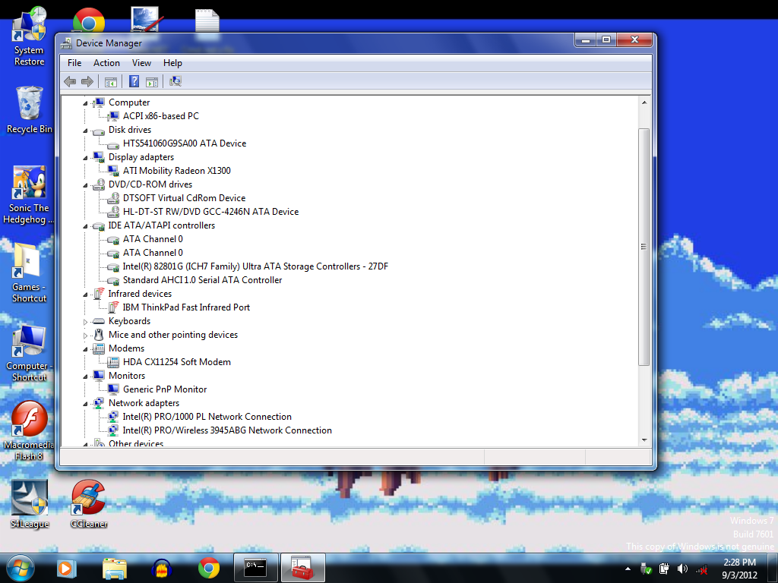Expand Mice and other pointing devices
778x583 pixels.
click(86, 334)
